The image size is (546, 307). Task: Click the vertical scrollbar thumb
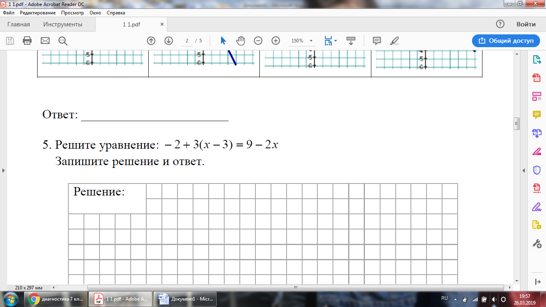pos(516,124)
